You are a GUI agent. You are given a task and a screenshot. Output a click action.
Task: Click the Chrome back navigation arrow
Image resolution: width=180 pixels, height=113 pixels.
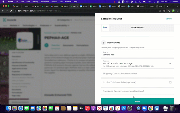(x=3, y=11)
